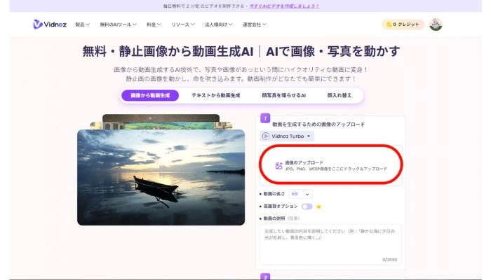Image resolution: width=491 pixels, height=280 pixels.
Task: Click the Vidnoz Turbo play icon
Action: pyautogui.click(x=266, y=136)
